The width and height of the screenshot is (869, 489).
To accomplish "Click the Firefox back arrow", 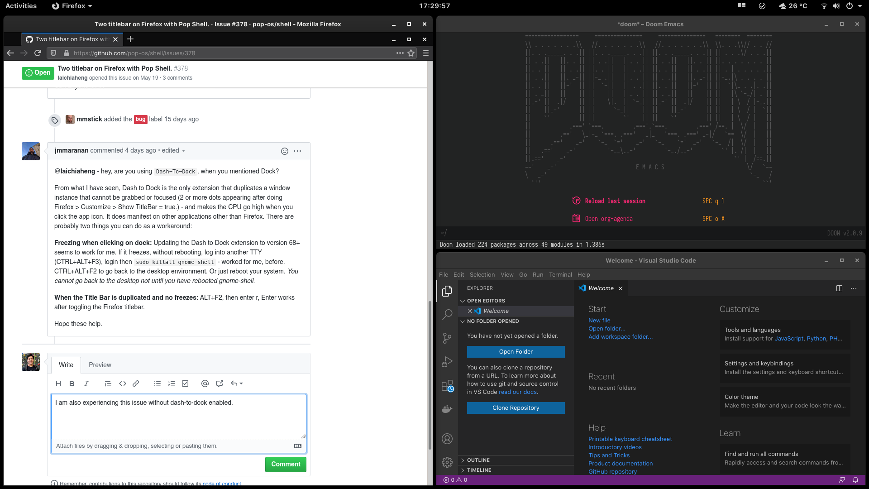I will coord(10,53).
